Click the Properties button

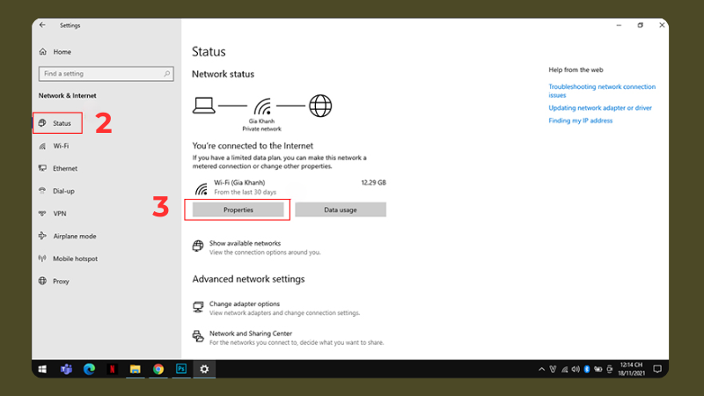pos(238,209)
